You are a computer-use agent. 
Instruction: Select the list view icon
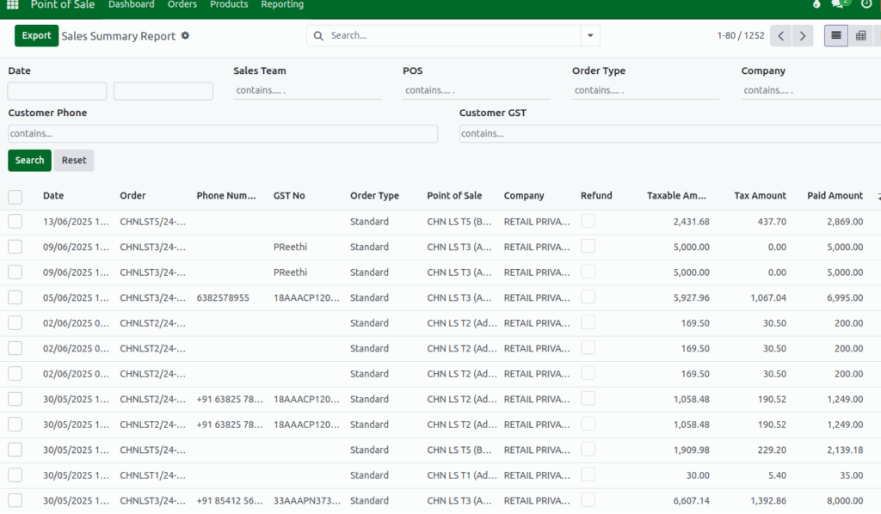(x=836, y=35)
